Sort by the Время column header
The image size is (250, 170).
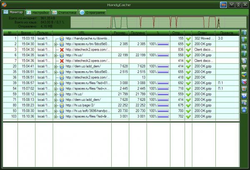click(26, 32)
